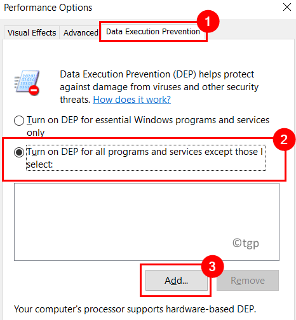Click the Add... button
Screen dimensions: 296x320
(177, 281)
